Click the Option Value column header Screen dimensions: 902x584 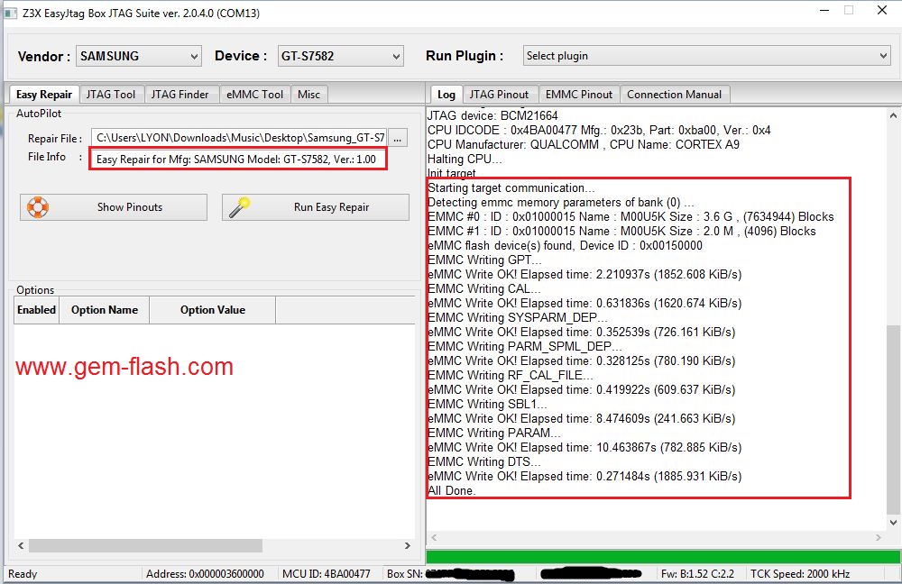[x=212, y=310]
